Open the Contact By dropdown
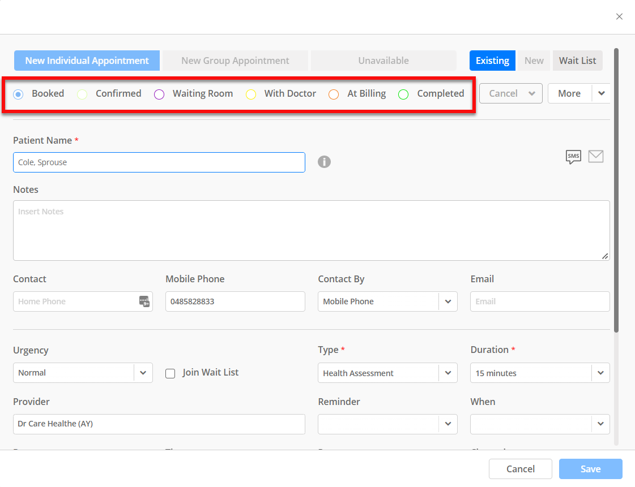 coord(448,301)
